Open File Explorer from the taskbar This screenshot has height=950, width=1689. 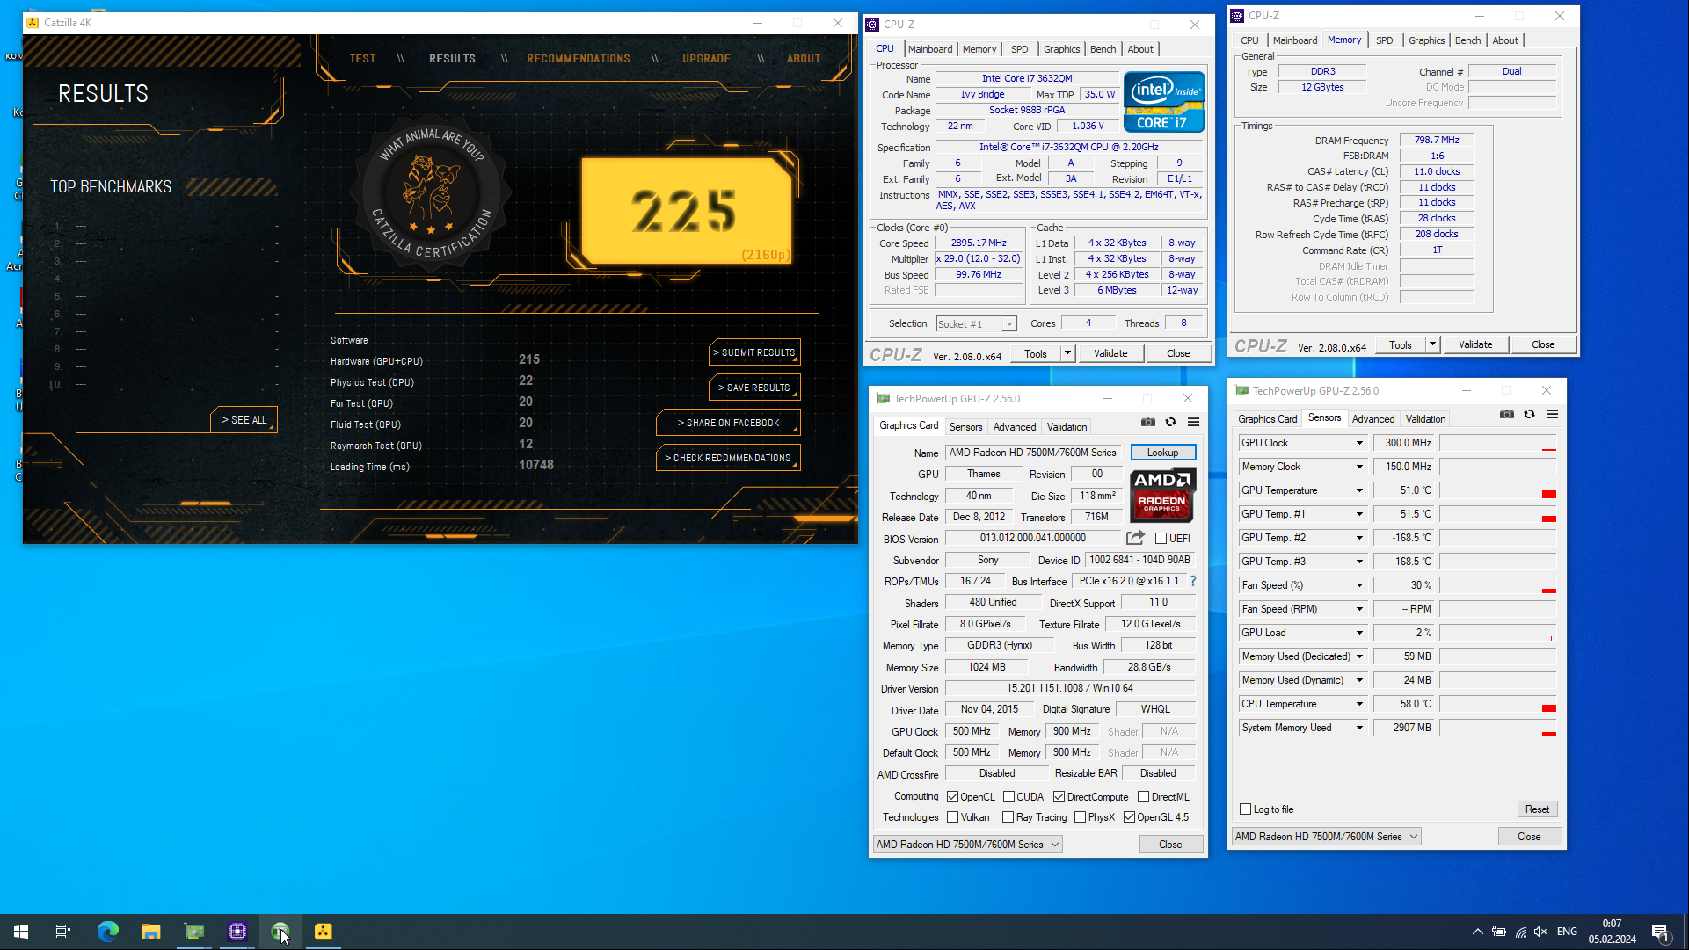click(151, 932)
